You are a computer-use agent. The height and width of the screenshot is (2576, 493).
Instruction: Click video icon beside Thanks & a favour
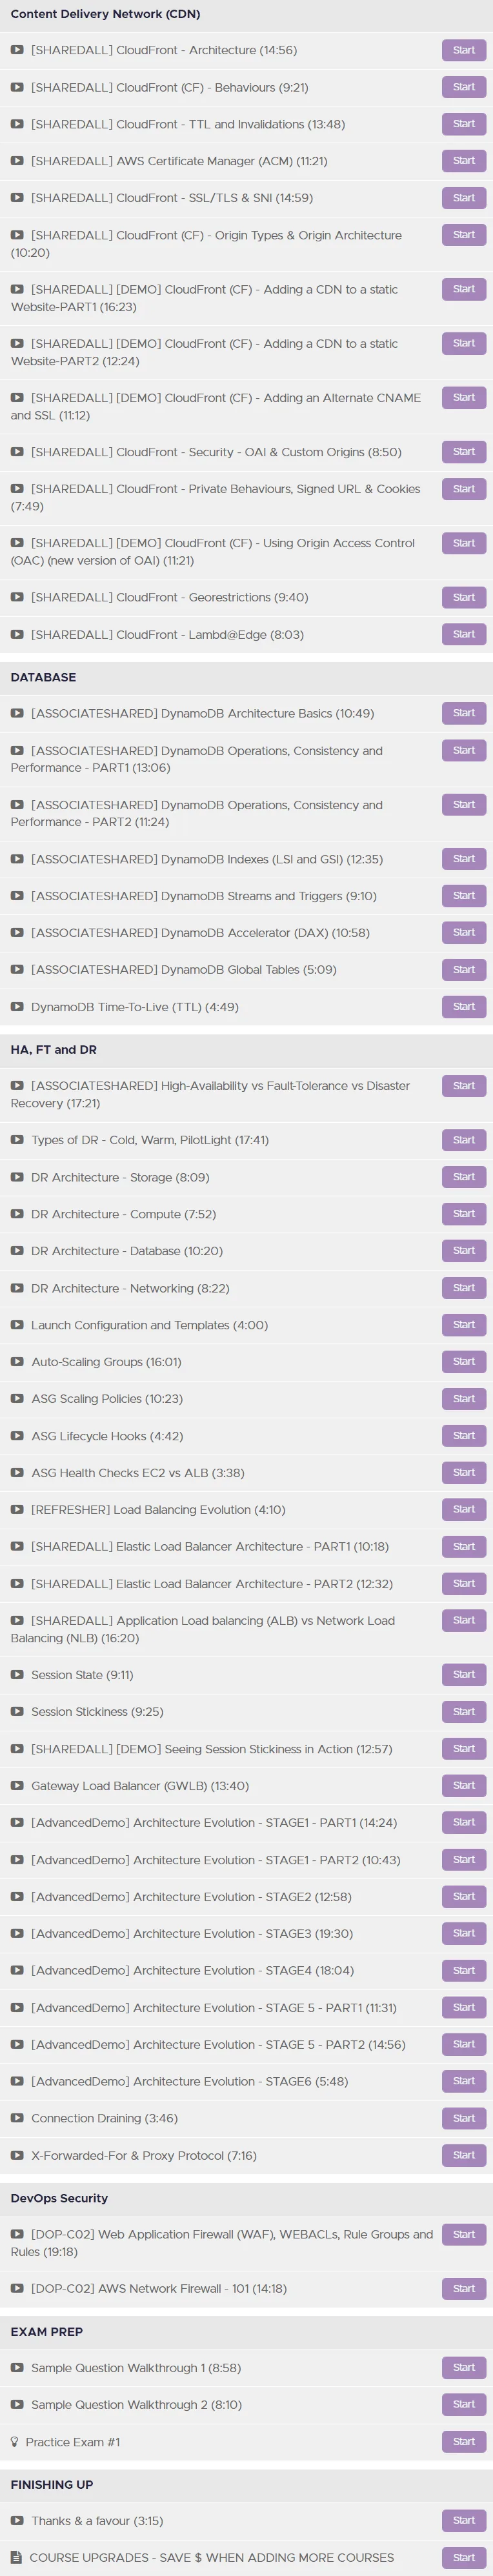pos(17,2521)
